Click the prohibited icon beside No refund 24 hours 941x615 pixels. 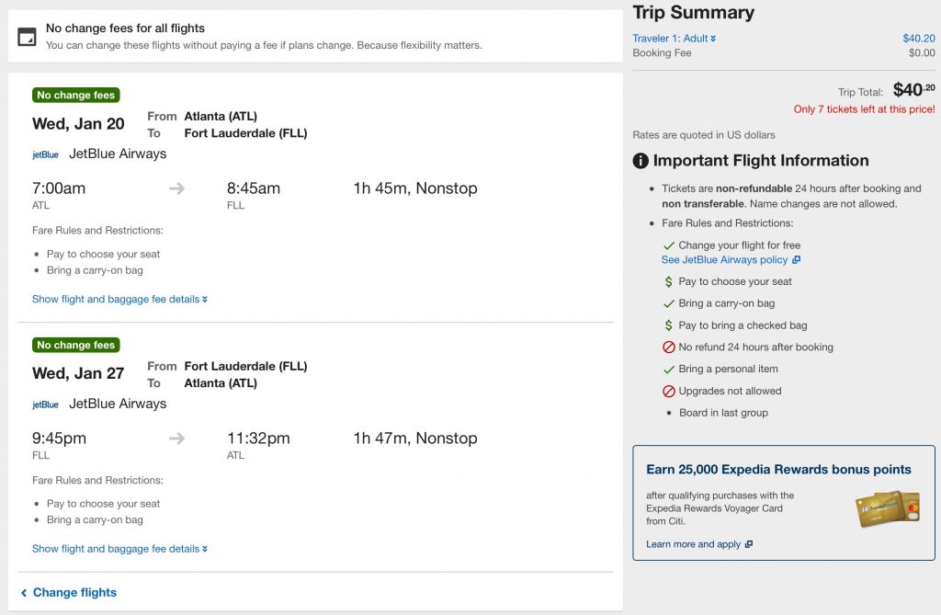click(x=669, y=347)
